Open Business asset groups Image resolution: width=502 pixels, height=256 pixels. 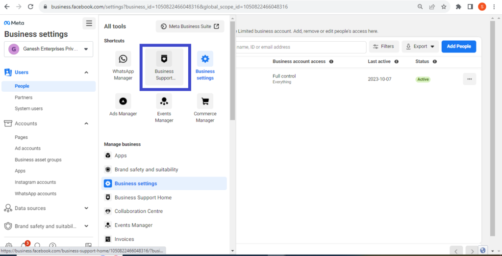[x=38, y=159]
